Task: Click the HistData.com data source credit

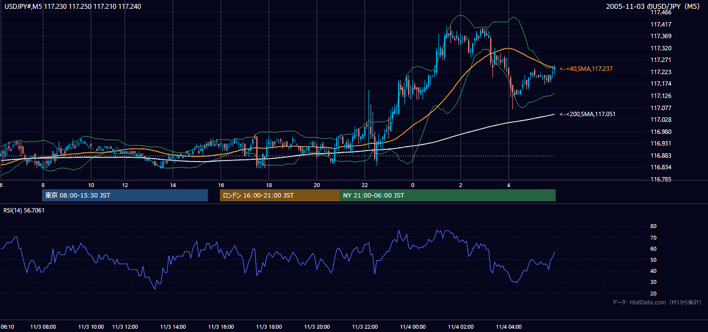Action: [x=657, y=302]
